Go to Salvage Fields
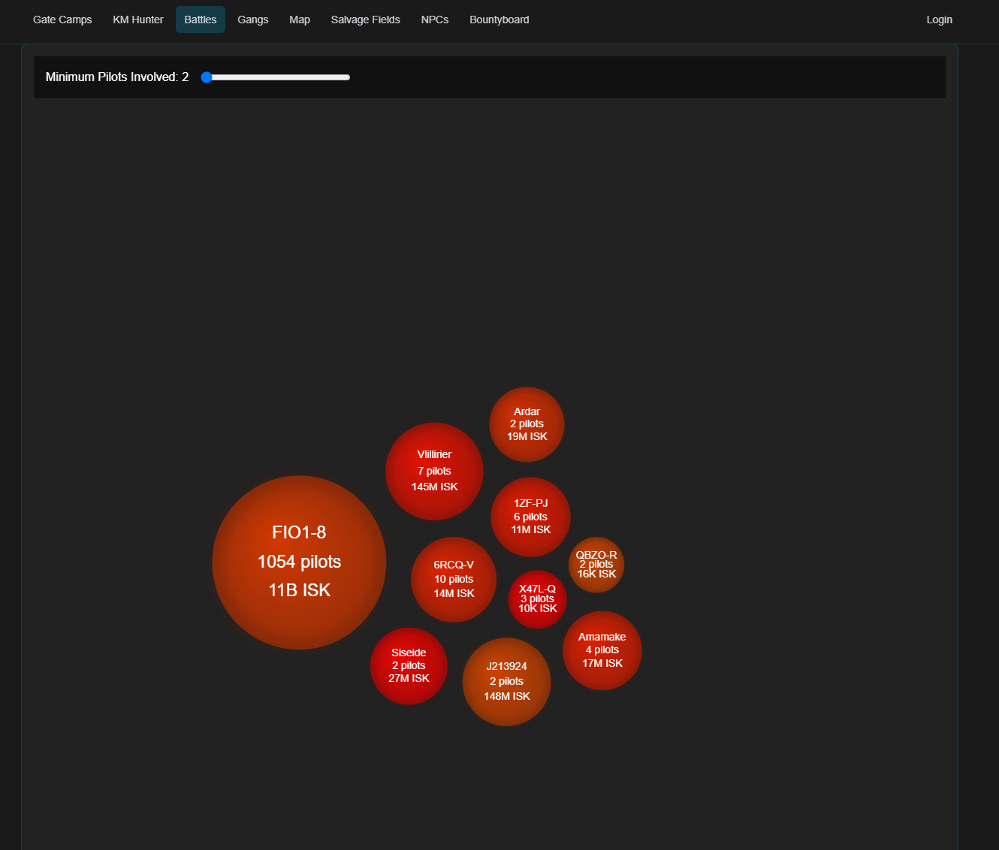 pyautogui.click(x=365, y=20)
